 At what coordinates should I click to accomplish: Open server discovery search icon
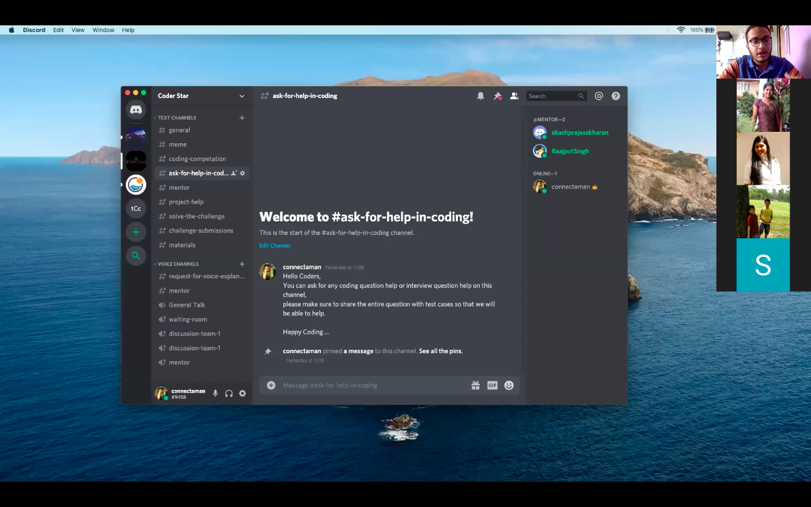(136, 256)
